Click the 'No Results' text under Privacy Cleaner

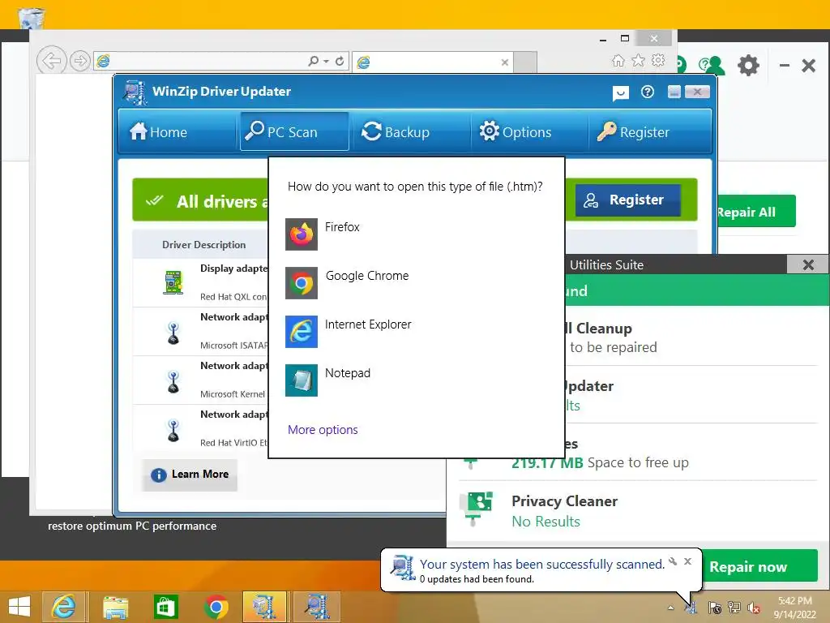[545, 522]
